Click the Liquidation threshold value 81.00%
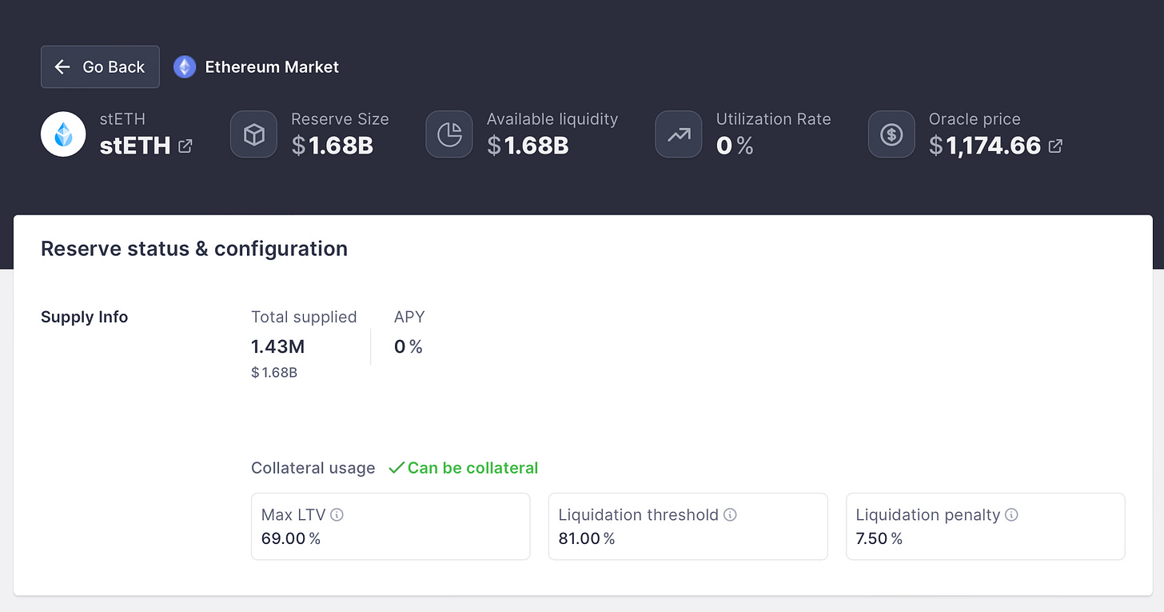This screenshot has height=612, width=1164. tap(587, 538)
